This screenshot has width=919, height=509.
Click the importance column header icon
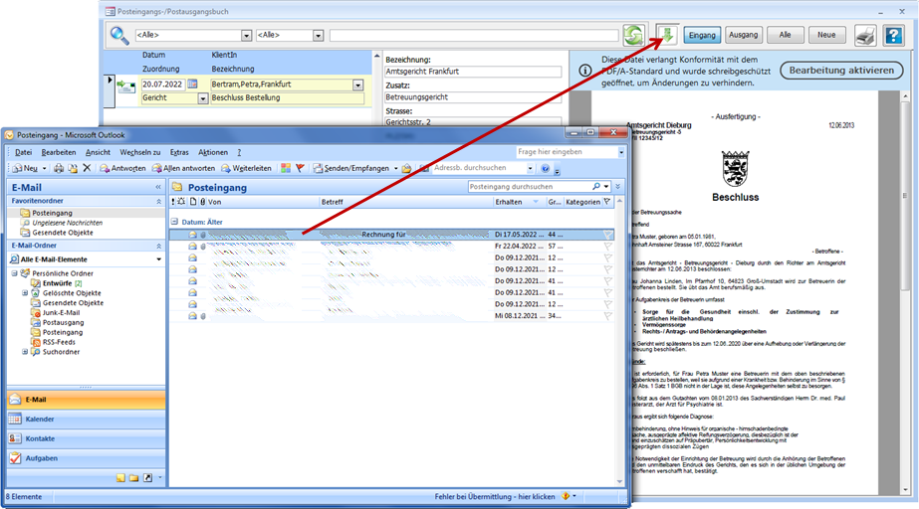click(173, 202)
